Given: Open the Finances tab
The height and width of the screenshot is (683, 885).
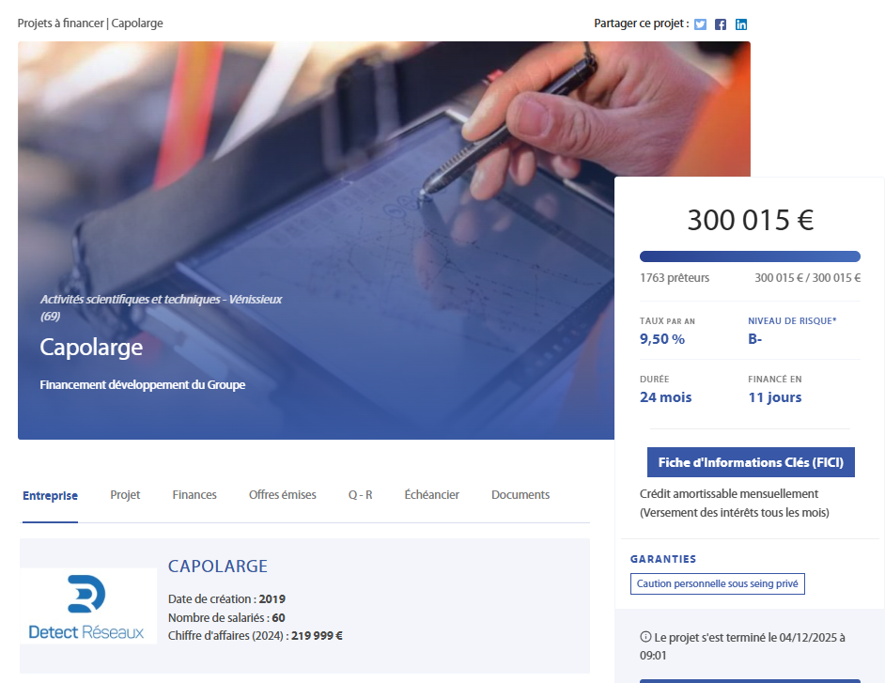Looking at the screenshot, I should (x=194, y=495).
